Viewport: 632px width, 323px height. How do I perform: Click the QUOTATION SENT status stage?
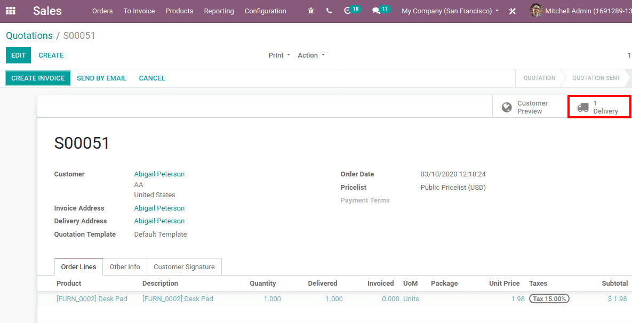coord(596,78)
